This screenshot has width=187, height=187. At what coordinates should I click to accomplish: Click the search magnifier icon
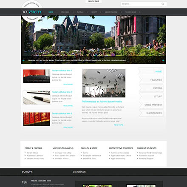tap(163, 4)
